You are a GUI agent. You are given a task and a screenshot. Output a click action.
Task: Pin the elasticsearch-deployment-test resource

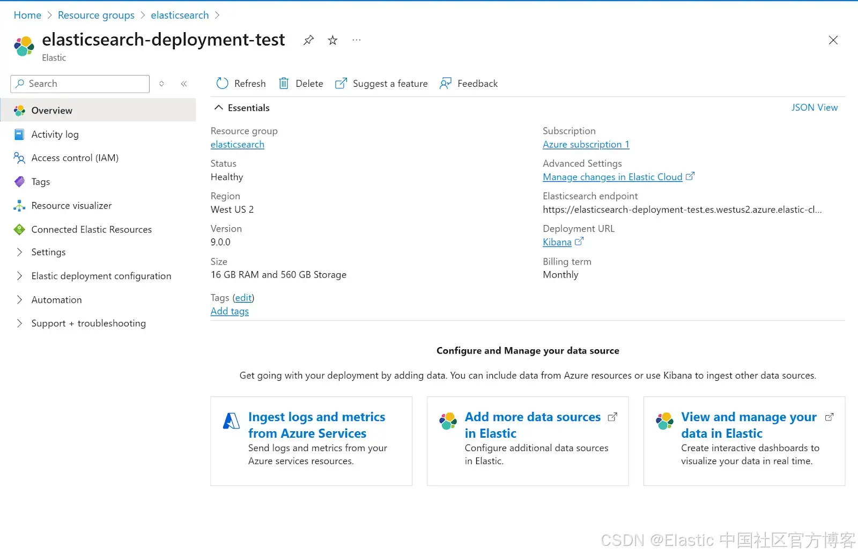click(x=308, y=40)
